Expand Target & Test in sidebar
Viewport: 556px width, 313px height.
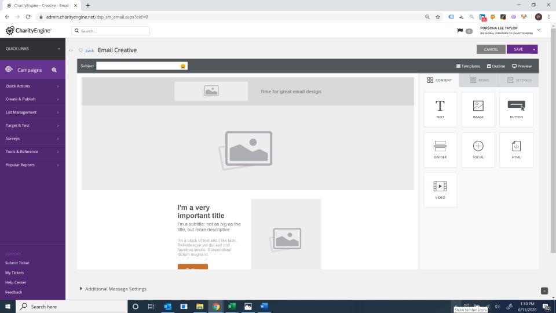tap(32, 125)
